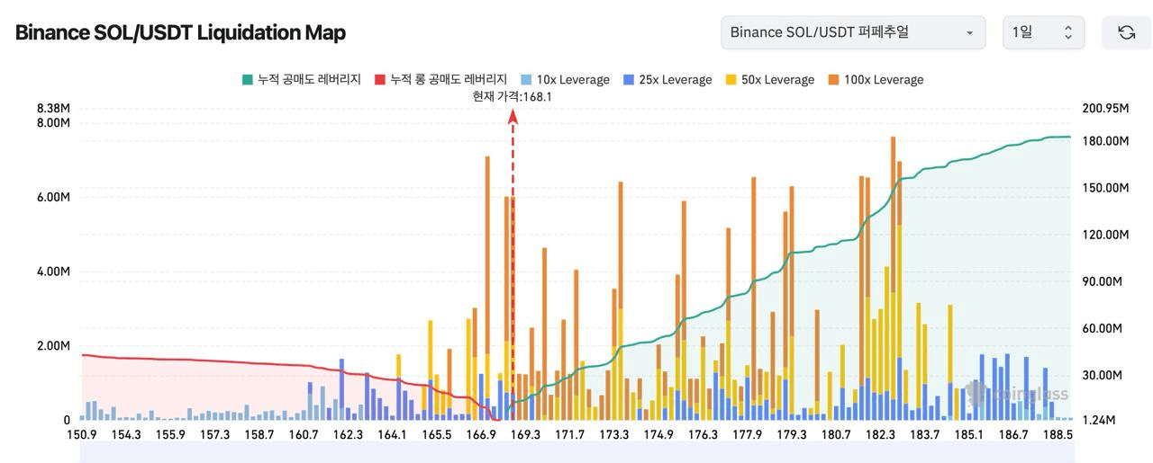Toggle the 50x Leverage legend series
Image resolution: width=1153 pixels, height=463 pixels.
click(769, 79)
